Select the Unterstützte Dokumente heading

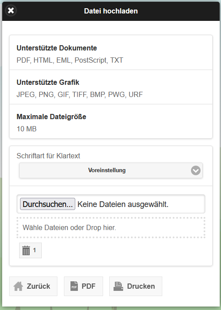(x=57, y=48)
